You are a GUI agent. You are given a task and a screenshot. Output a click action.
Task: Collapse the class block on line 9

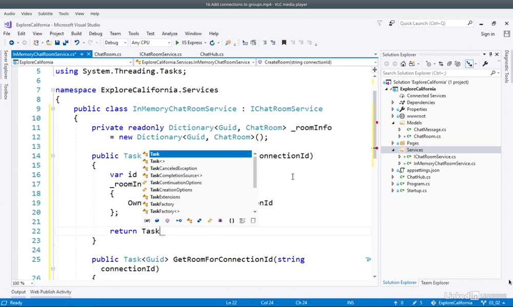coord(53,109)
